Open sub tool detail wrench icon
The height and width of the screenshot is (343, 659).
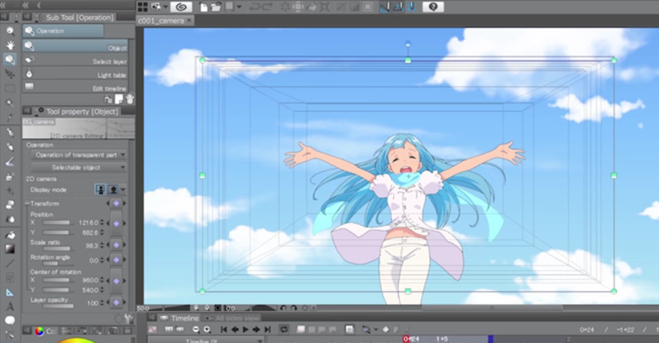(x=130, y=319)
